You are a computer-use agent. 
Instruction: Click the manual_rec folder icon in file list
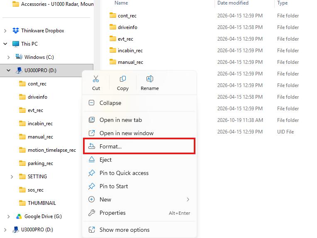[x=112, y=62]
